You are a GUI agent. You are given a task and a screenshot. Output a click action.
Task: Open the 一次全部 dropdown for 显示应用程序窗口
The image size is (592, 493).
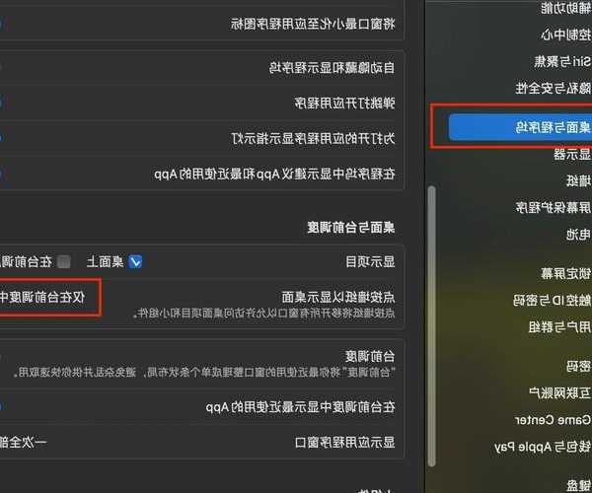point(24,442)
